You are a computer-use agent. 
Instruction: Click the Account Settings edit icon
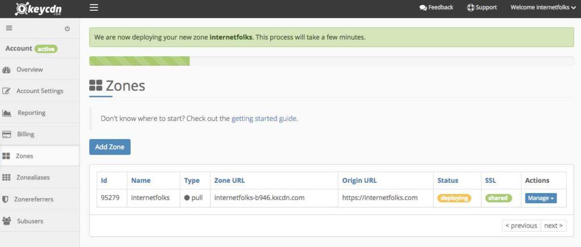point(7,91)
